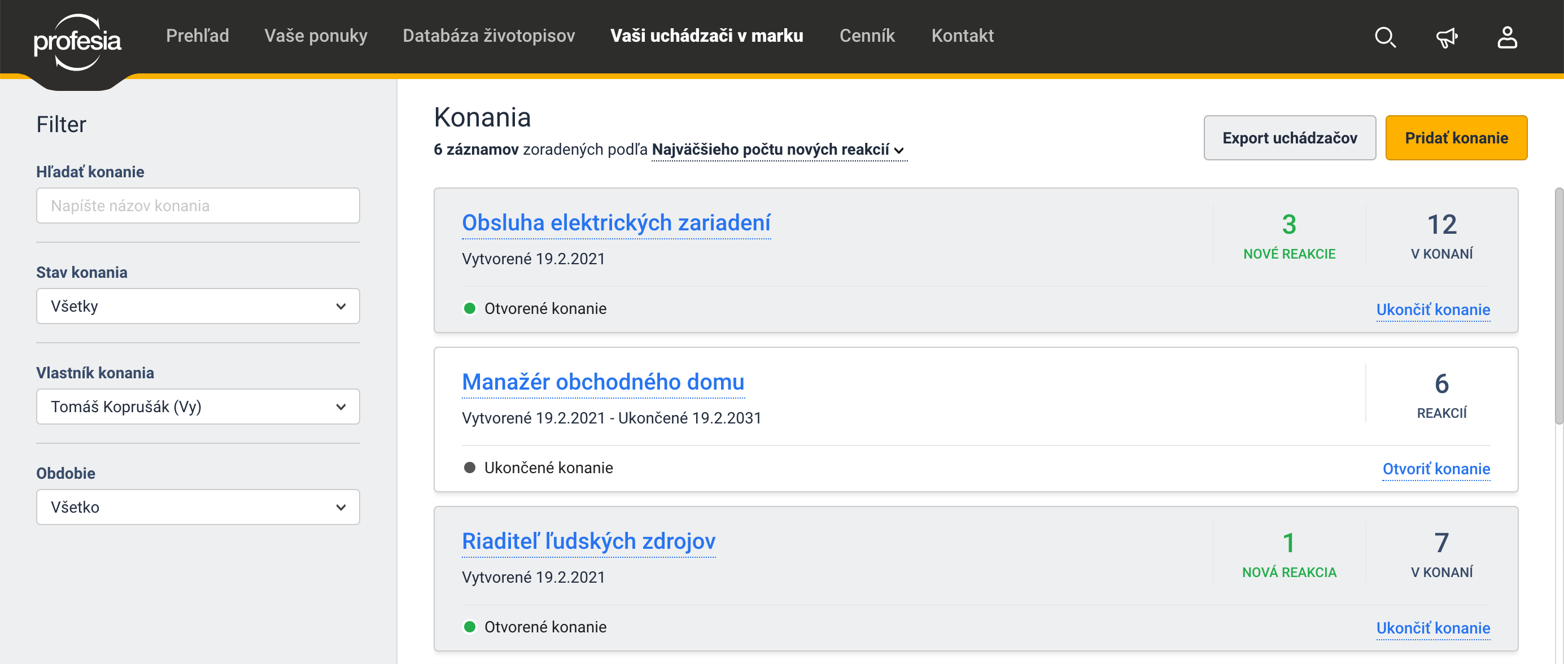Click 3 Nové reakcie counter

[1289, 235]
